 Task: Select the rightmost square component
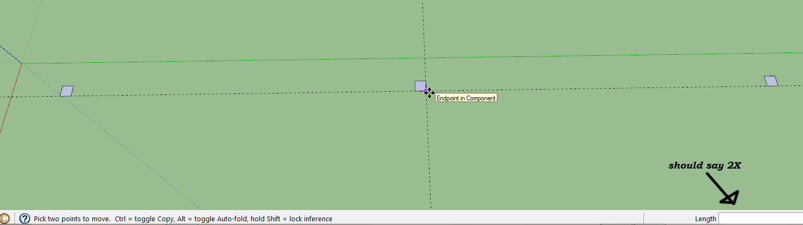pos(771,81)
